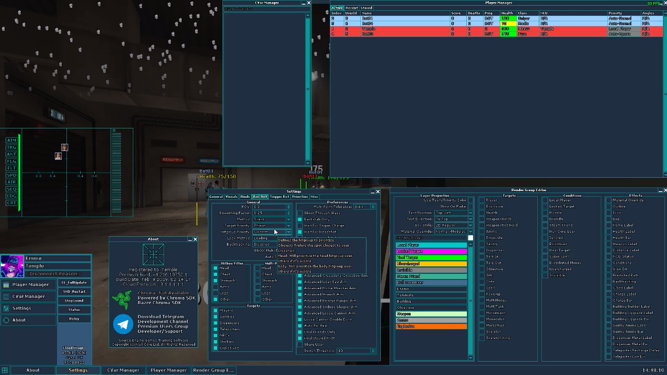667x375 pixels.
Task: Click the user avatar picture
Action: click(x=12, y=266)
